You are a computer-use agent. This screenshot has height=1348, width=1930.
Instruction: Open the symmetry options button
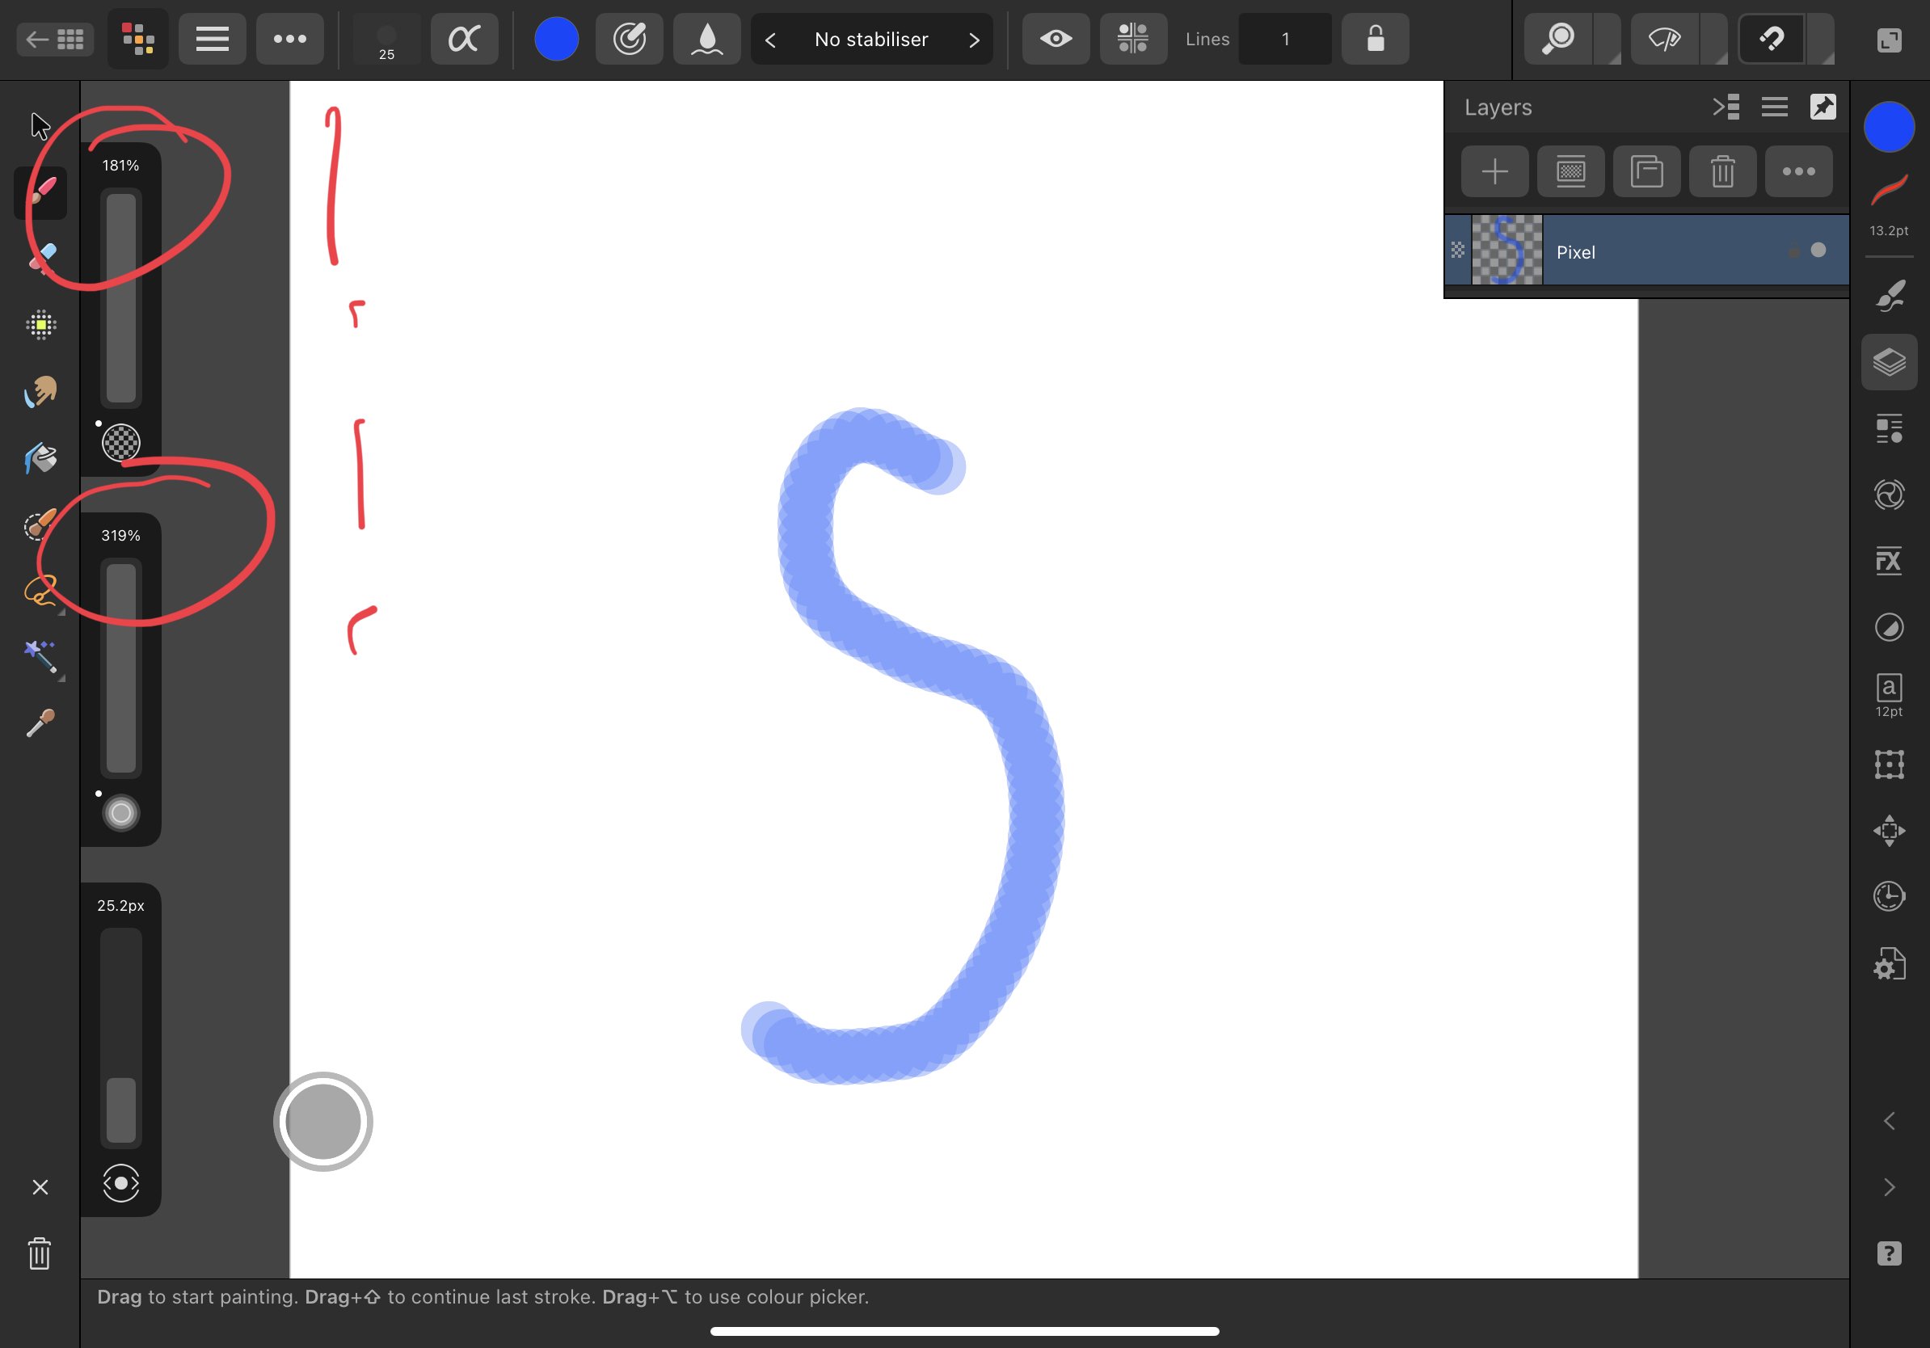(1133, 39)
